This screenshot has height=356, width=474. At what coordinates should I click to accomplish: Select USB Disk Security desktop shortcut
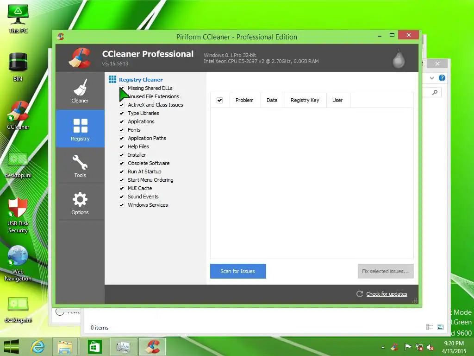coord(18,215)
